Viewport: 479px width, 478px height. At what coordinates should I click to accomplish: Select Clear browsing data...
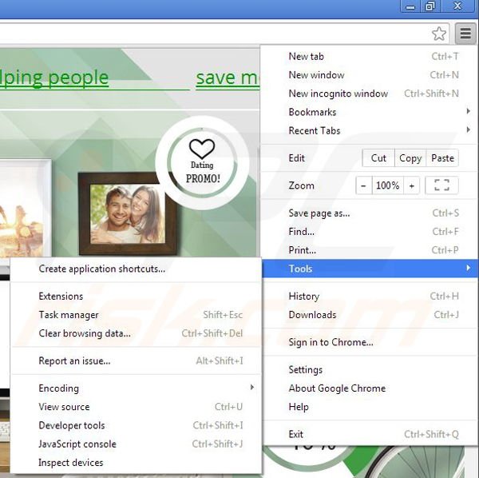[136, 333]
